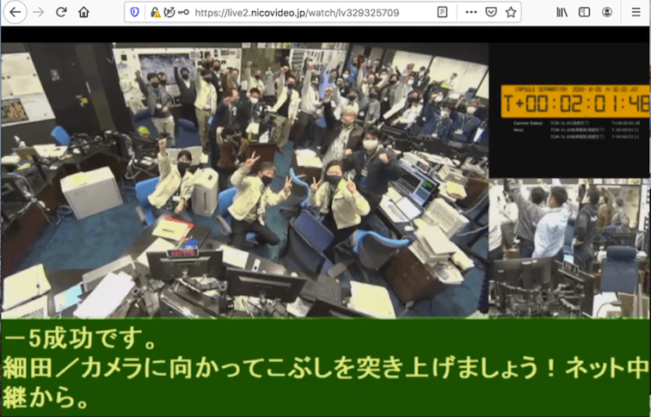Screen dimensions: 651x417
Task: Select the smaller secondary camera feed
Action: (569, 248)
